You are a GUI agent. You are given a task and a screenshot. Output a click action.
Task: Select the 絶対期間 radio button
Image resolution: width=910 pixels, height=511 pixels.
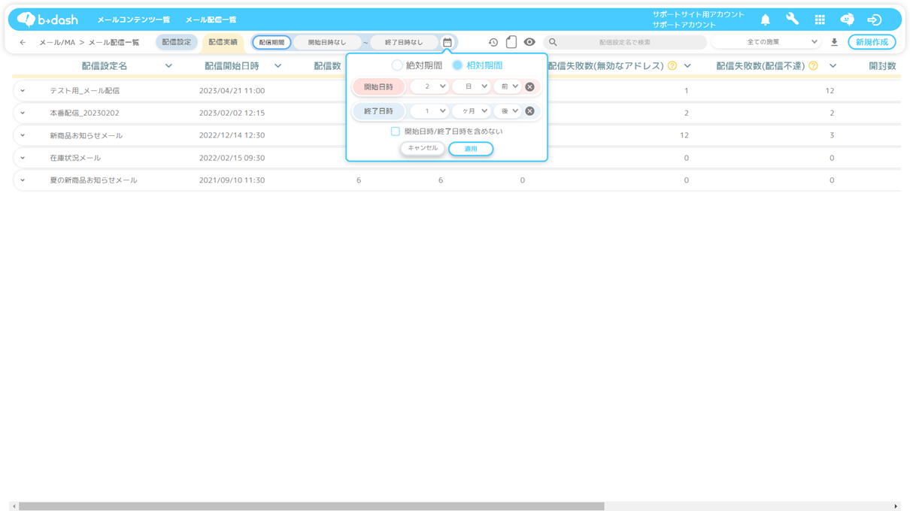pyautogui.click(x=397, y=65)
